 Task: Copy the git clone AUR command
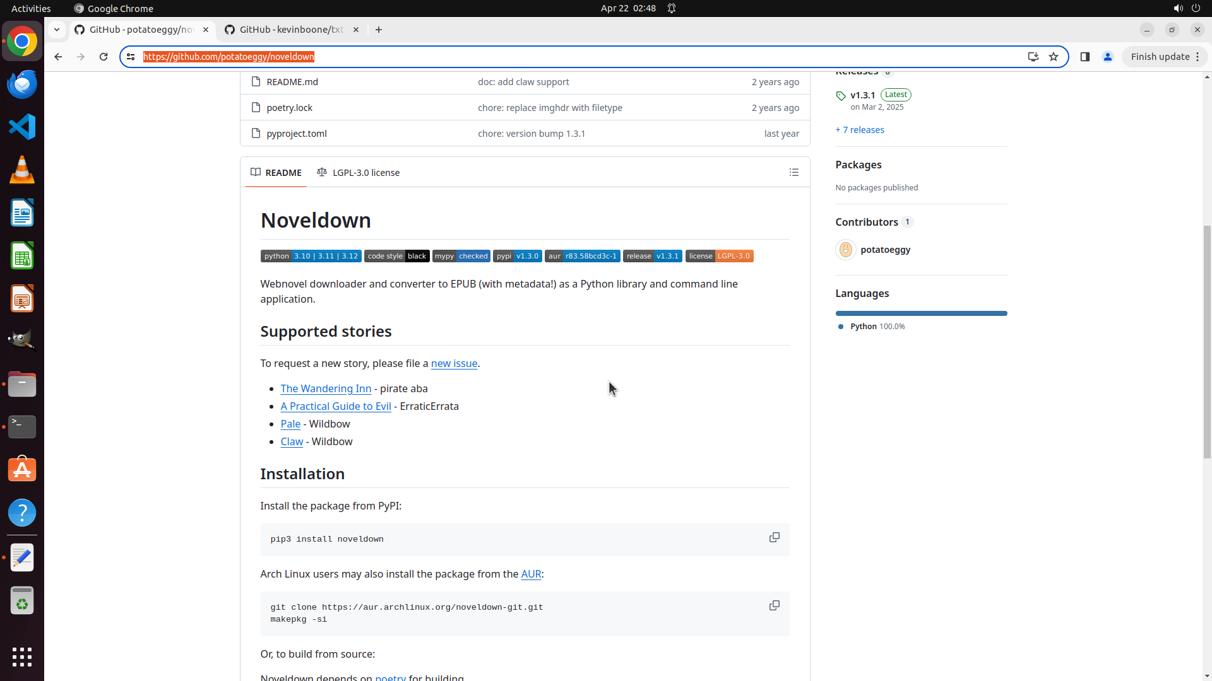click(774, 606)
